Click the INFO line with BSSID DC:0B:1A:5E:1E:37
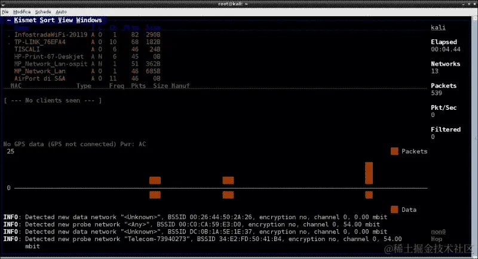478x259 pixels. pos(195,232)
